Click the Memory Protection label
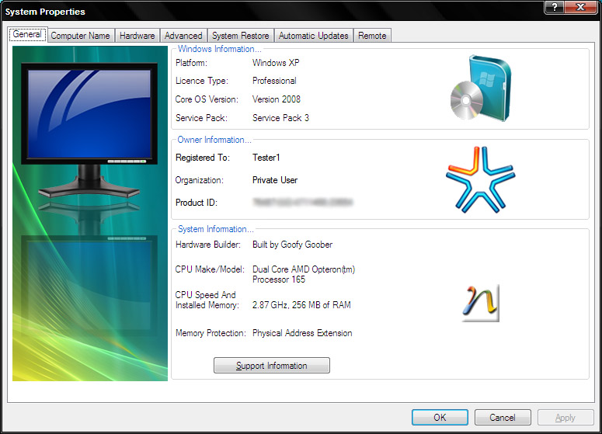602x434 pixels. [x=211, y=333]
